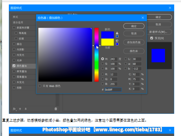Click the in-gamut color swatch below the warning triangle

pyautogui.click(x=117, y=36)
